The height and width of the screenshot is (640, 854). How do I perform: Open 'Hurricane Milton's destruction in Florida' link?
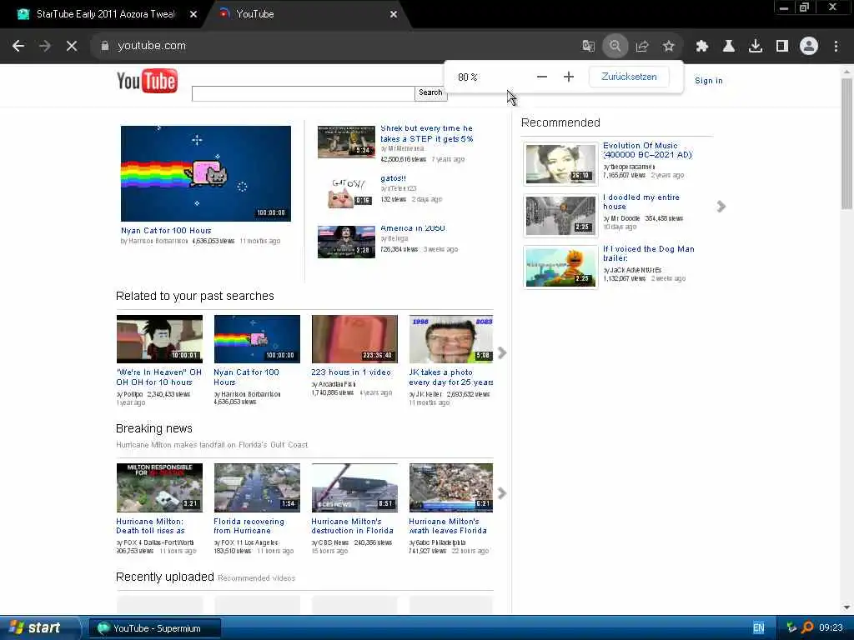(353, 527)
